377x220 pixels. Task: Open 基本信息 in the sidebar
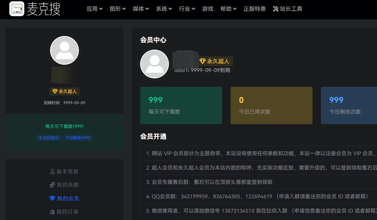point(64,171)
